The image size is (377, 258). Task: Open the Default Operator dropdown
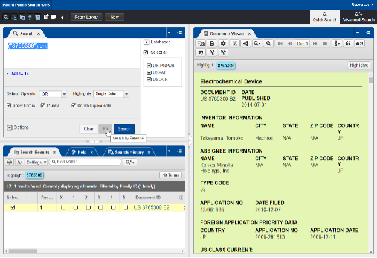point(53,94)
